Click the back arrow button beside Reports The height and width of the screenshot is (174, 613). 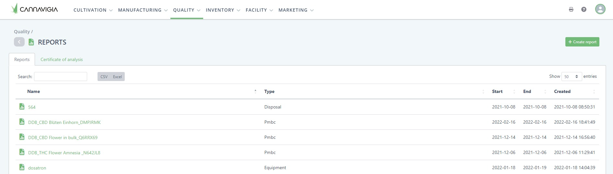click(19, 42)
